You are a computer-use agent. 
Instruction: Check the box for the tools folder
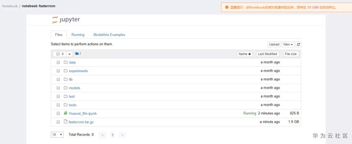[58, 105]
